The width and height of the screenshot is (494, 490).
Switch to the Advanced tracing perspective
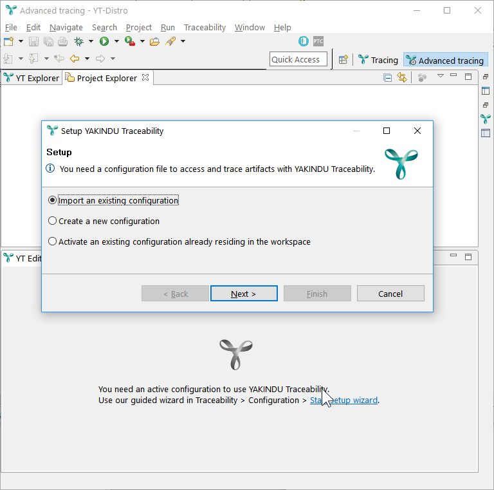[446, 60]
